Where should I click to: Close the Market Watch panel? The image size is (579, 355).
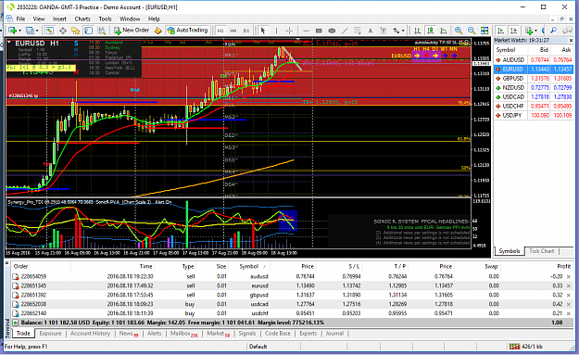click(571, 40)
